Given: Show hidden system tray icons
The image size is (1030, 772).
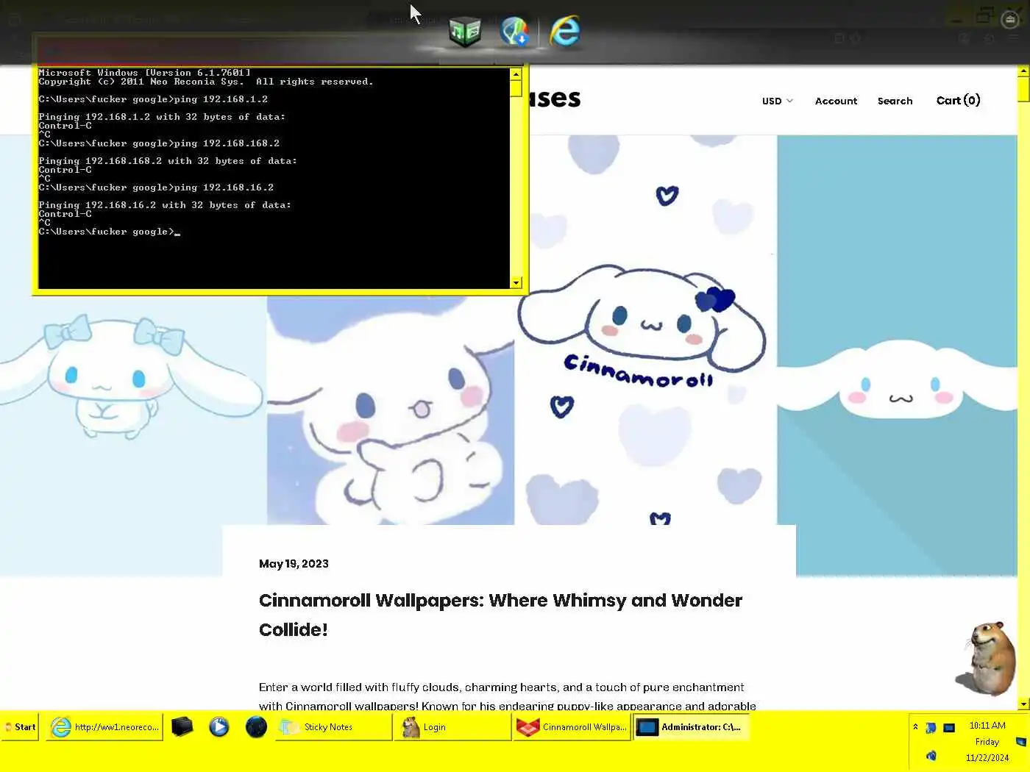Looking at the screenshot, I should click(x=915, y=727).
